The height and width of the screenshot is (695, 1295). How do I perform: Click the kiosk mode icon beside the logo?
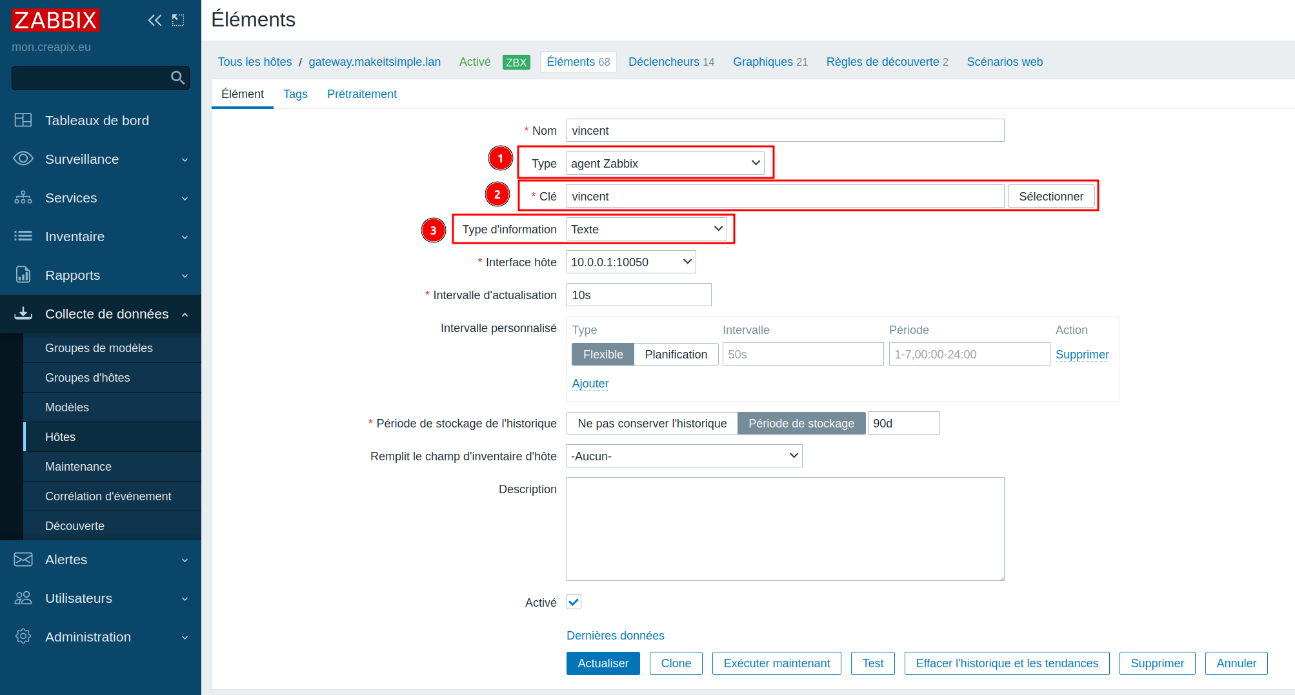tap(178, 20)
